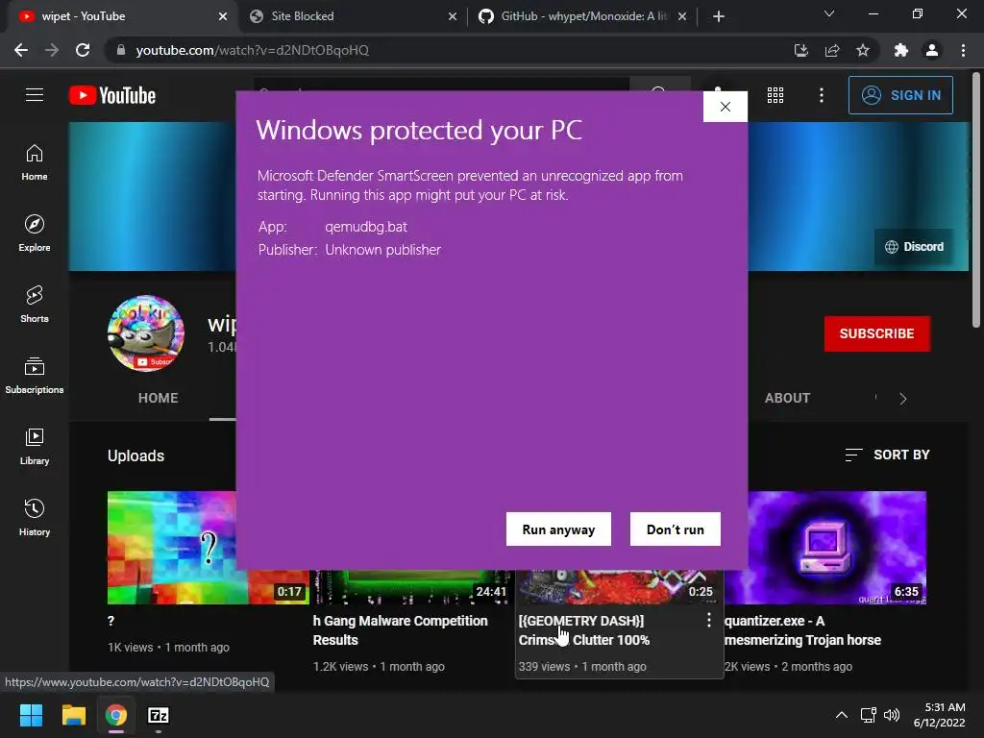Open Subscriptions in YouTube sidebar
Viewport: 984px width, 738px height.
[35, 376]
